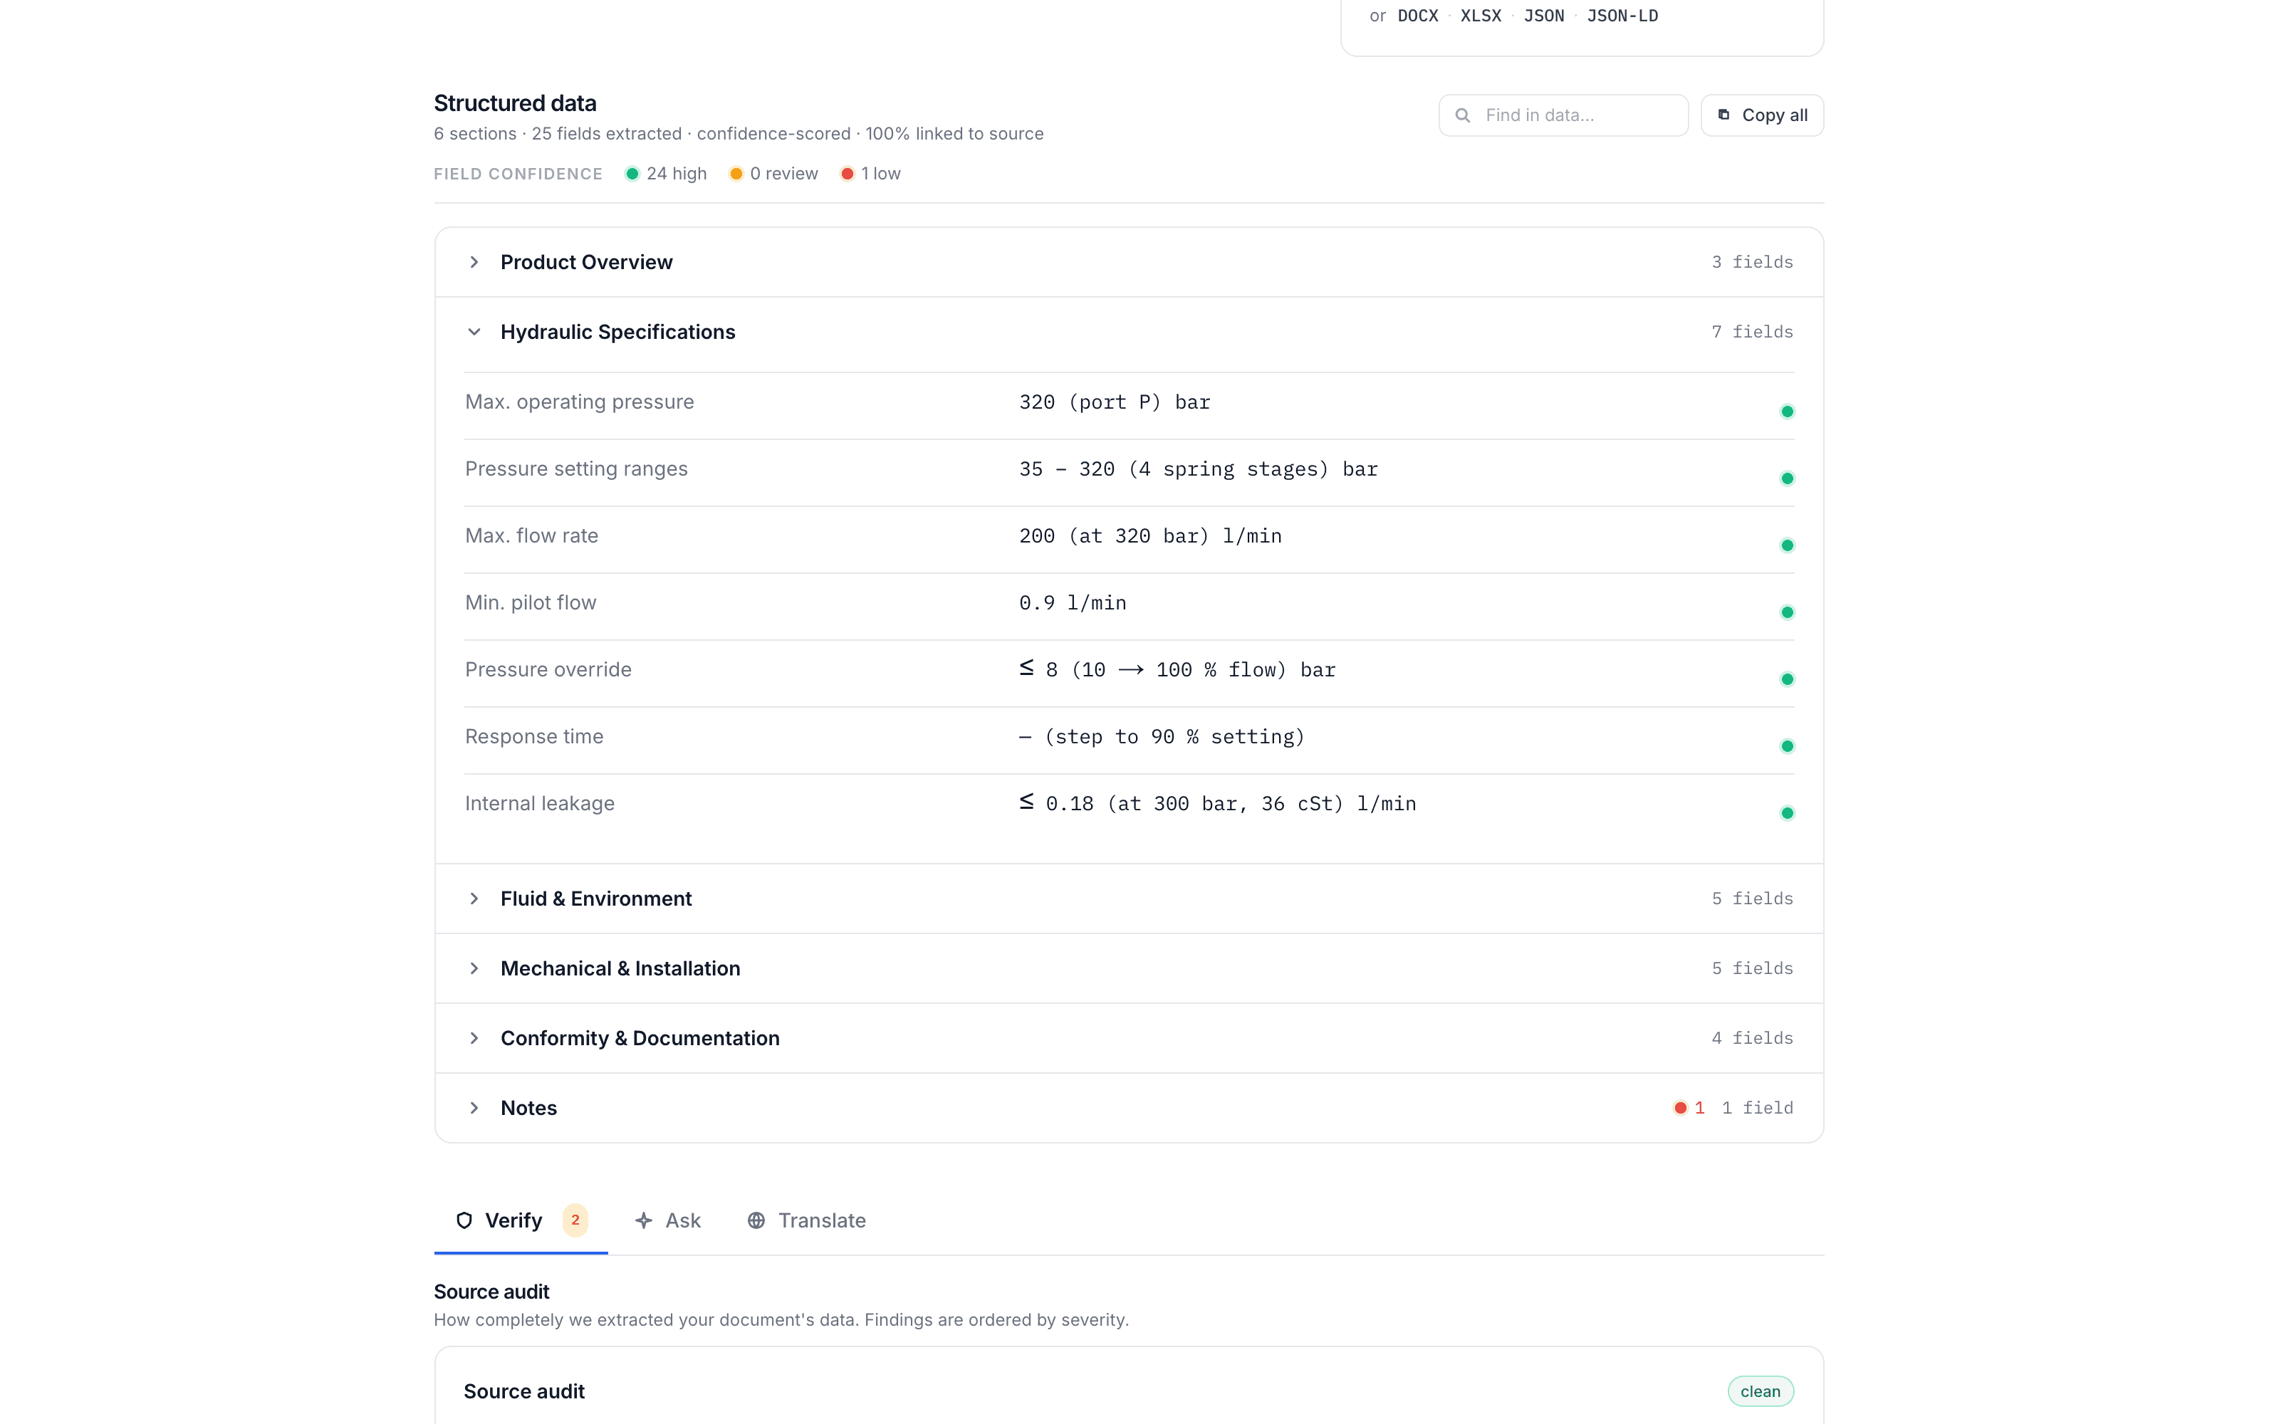The width and height of the screenshot is (2279, 1424).
Task: Select value 200 (at 320 bar) l/min
Action: 1150,536
